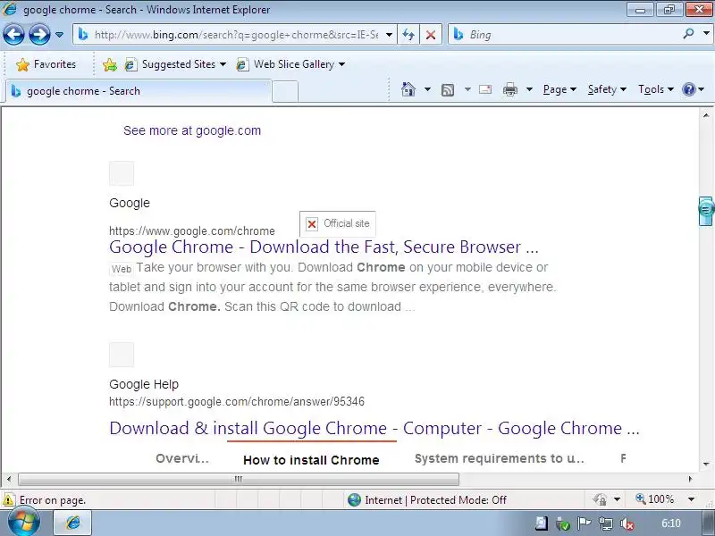715x536 pixels.
Task: Select the 'How to install Chrome' tab
Action: [x=311, y=460]
